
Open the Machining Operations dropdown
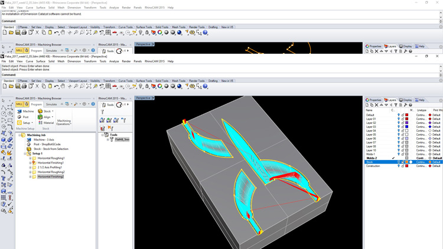[x=64, y=122]
